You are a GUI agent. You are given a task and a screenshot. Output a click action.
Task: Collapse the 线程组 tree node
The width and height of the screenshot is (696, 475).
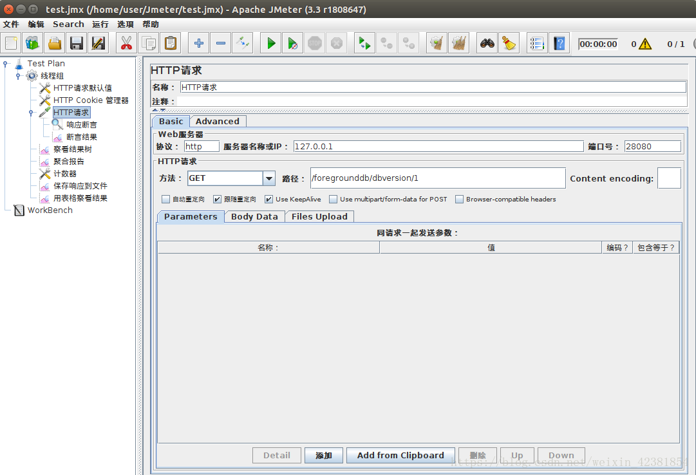point(18,76)
